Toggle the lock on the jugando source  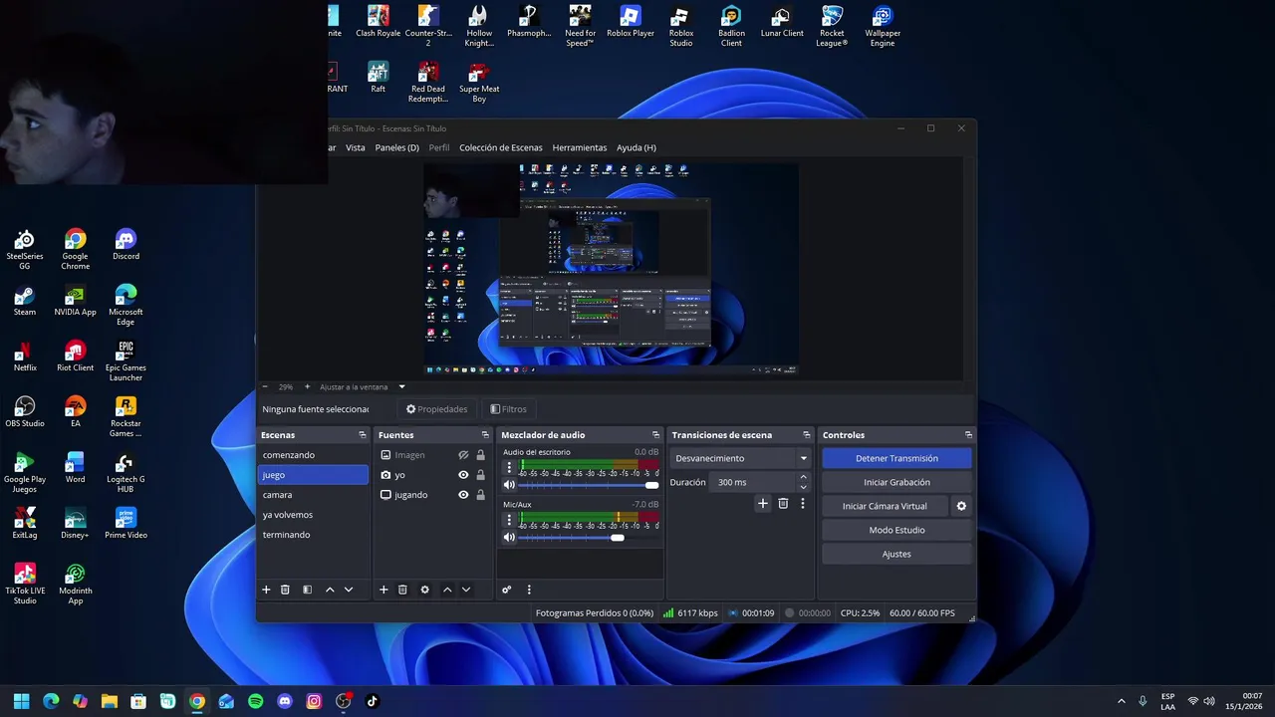(x=480, y=495)
